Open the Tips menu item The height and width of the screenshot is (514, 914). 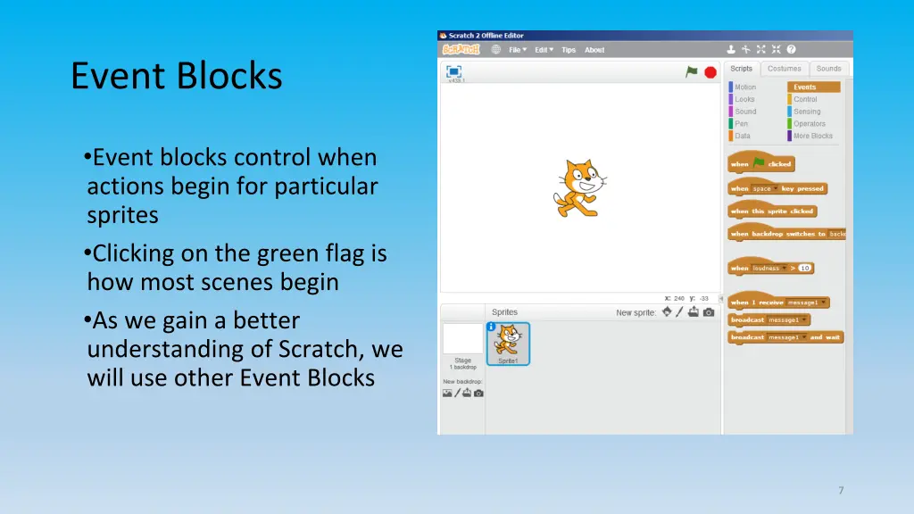pos(569,50)
